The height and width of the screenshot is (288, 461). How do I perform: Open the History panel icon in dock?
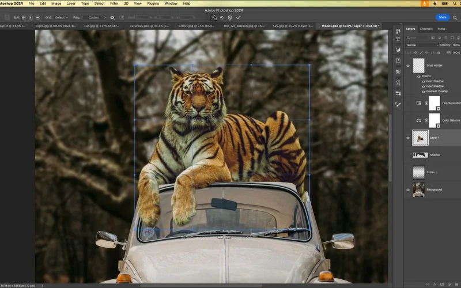coord(398,31)
